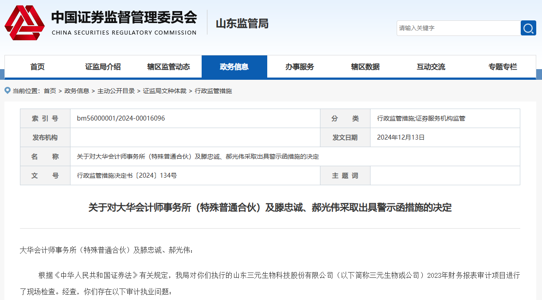Click the document number 行政监管措施决定书〔2024〕134号
Screen dimensions: 542x300
tap(127, 175)
